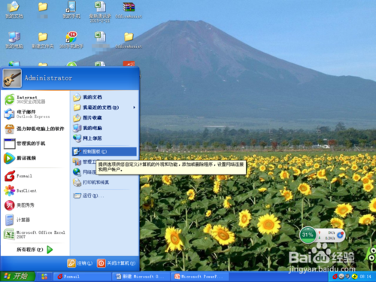Open 网上邻居 in Start menu
This screenshot has width=376, height=282.
tap(87, 138)
